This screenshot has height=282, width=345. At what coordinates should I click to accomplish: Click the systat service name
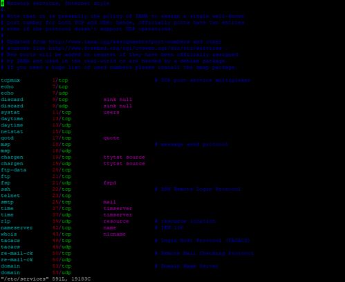pyautogui.click(x=10, y=113)
